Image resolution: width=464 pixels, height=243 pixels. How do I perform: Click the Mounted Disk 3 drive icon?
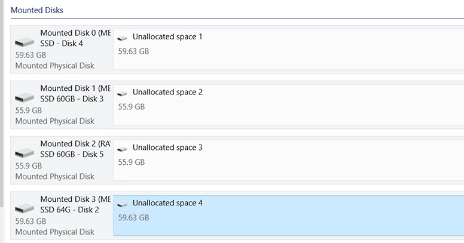click(x=25, y=208)
